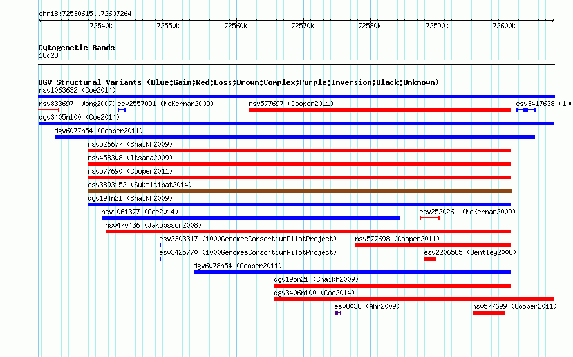Click nsv470436 (Jakobsson2008) loss bar
573x357 pixels.
[x=308, y=232]
